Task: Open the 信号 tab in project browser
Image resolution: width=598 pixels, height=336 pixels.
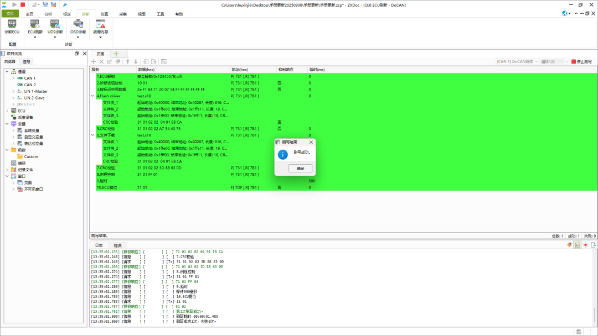Action: (x=27, y=61)
